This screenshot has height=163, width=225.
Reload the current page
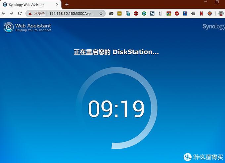tap(20, 14)
